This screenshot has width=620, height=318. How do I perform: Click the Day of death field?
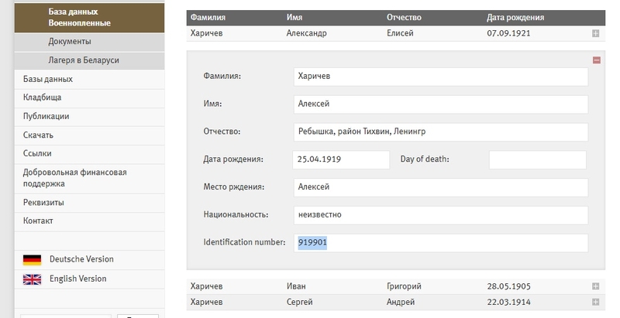(538, 159)
